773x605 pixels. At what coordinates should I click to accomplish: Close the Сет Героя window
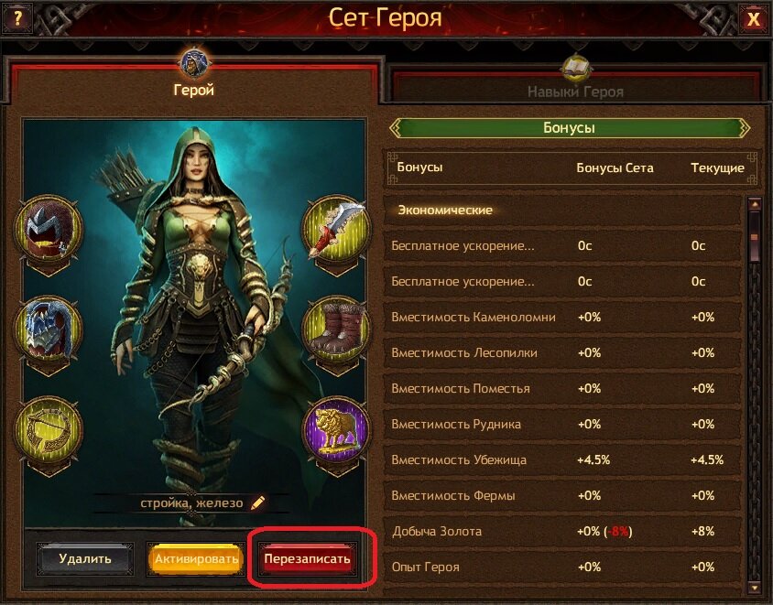[753, 18]
